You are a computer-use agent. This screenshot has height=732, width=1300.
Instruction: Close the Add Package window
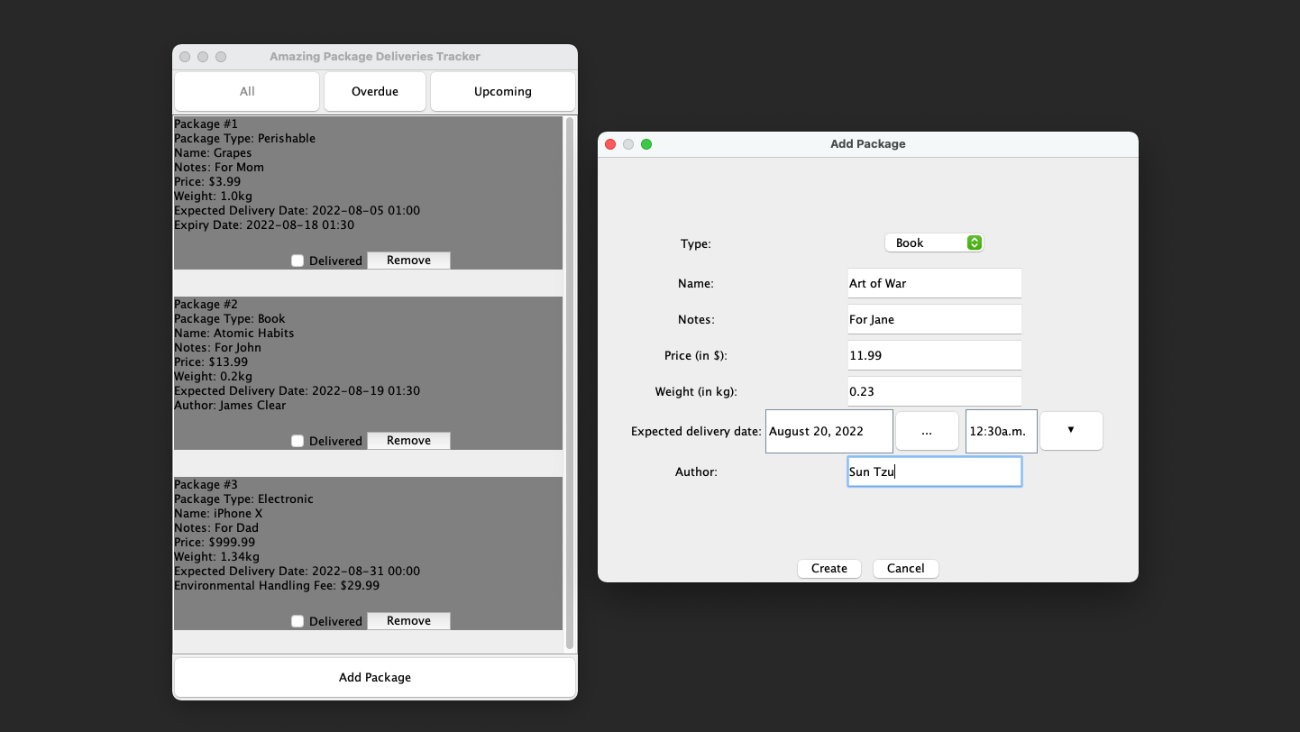tap(610, 144)
